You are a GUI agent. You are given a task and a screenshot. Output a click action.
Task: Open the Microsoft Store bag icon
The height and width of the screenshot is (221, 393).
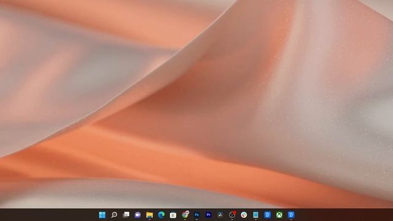(173, 215)
